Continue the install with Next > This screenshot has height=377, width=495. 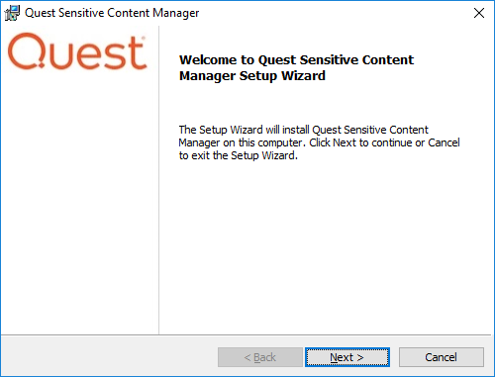pyautogui.click(x=347, y=357)
